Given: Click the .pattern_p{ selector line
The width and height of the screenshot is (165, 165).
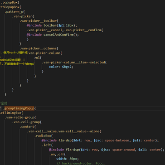Looking at the screenshot, I should (x=15, y=12).
